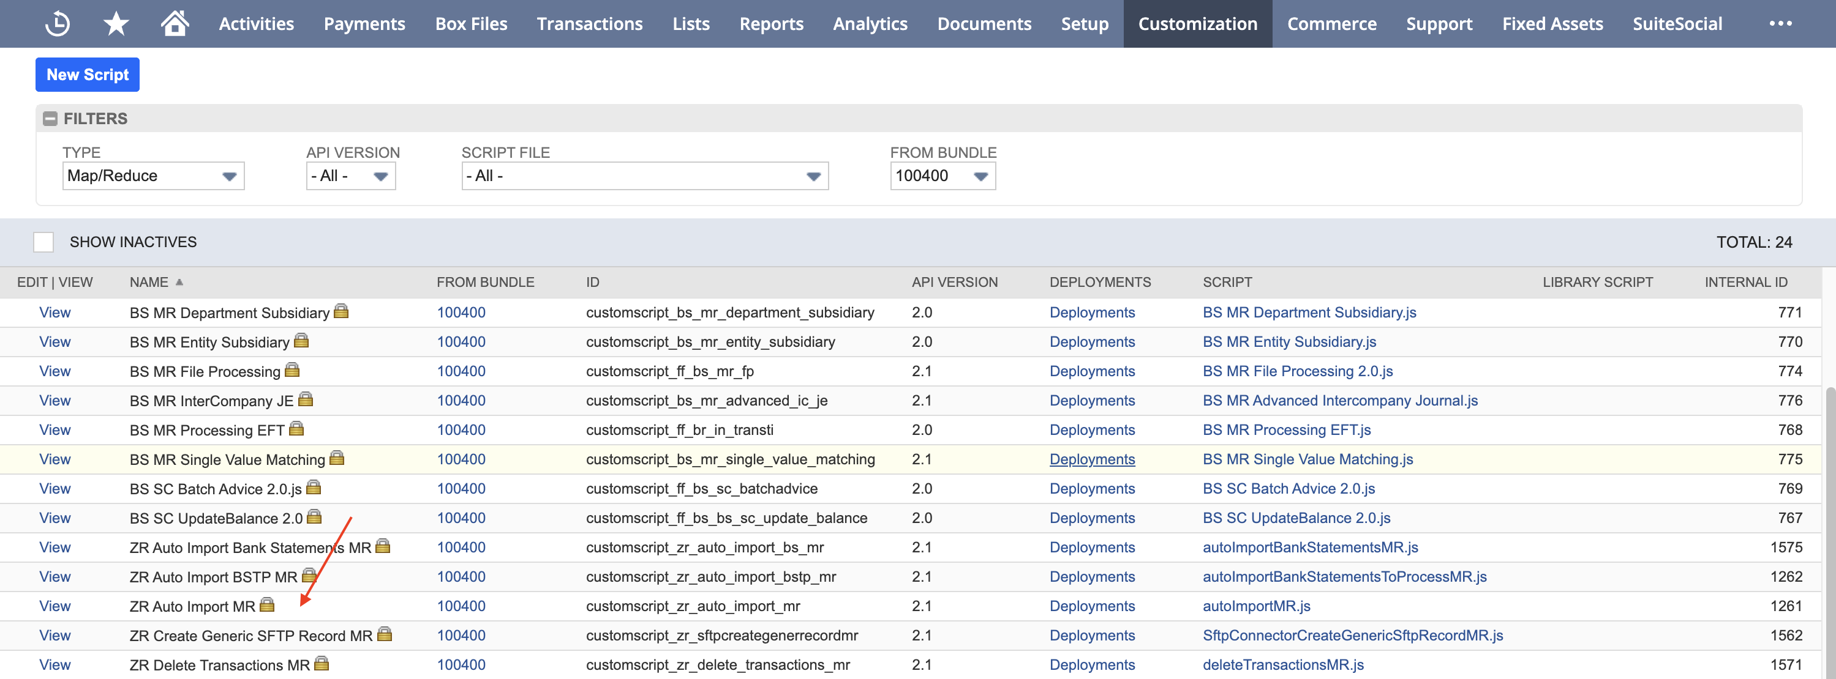The width and height of the screenshot is (1836, 679).
Task: Open the Recent Records clock icon
Action: point(58,23)
